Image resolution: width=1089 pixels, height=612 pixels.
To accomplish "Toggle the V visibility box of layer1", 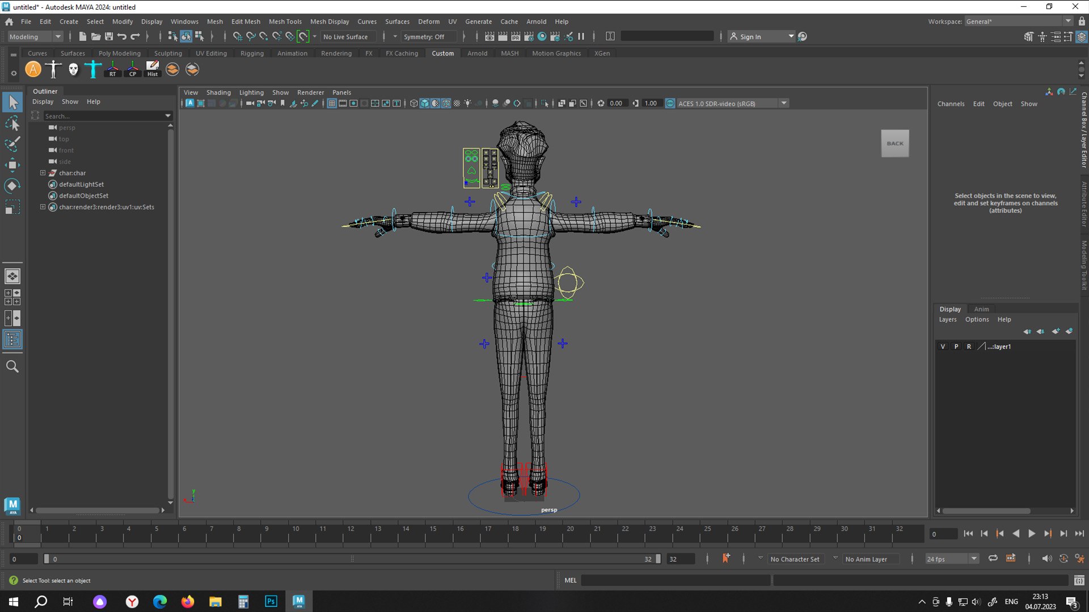I will 943,346.
